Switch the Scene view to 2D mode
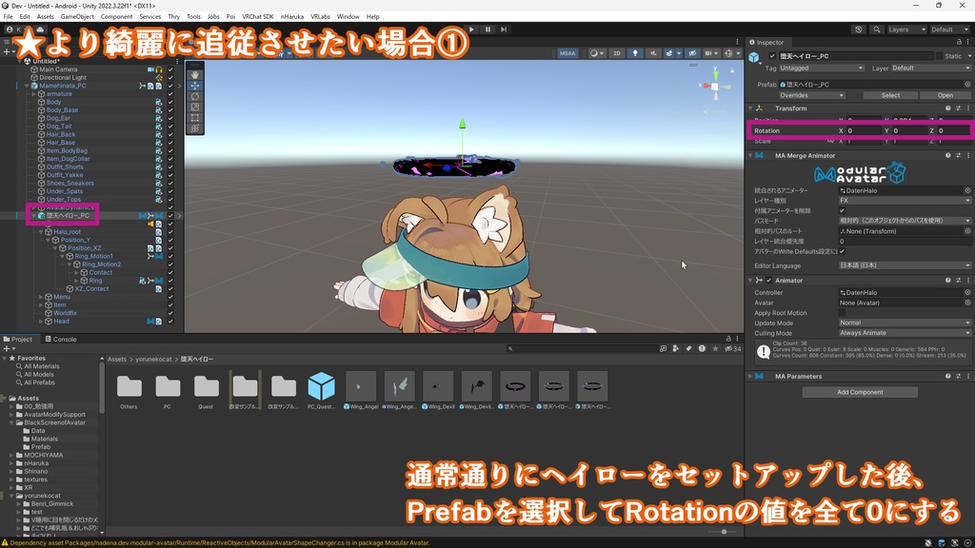 click(616, 53)
